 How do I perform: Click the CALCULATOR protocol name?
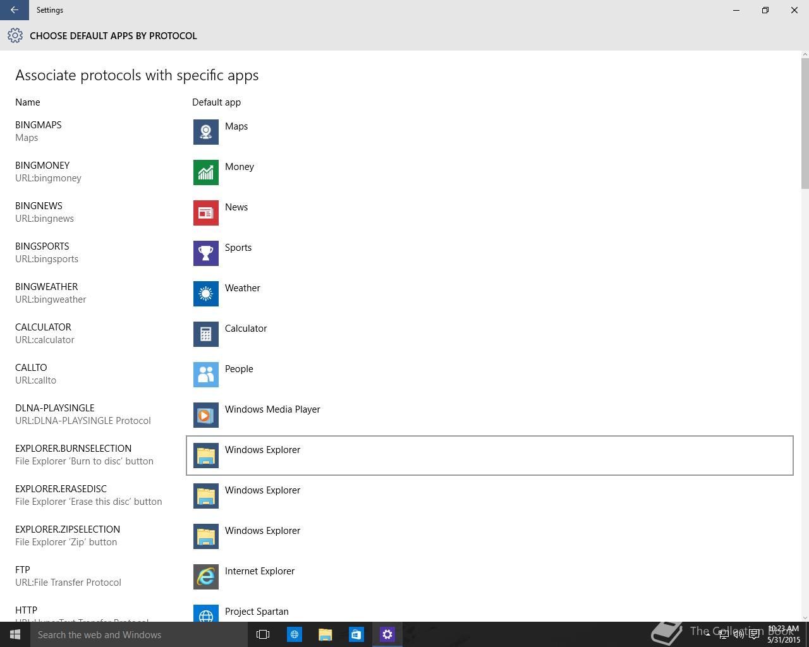[43, 327]
